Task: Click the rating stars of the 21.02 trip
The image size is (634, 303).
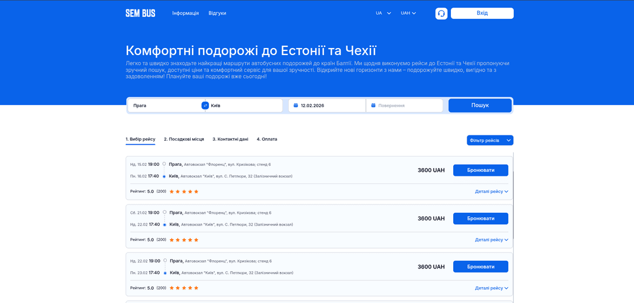Action: pyautogui.click(x=184, y=240)
